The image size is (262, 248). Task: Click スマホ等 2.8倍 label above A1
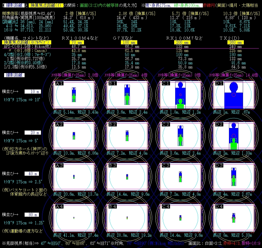(x=75, y=75)
